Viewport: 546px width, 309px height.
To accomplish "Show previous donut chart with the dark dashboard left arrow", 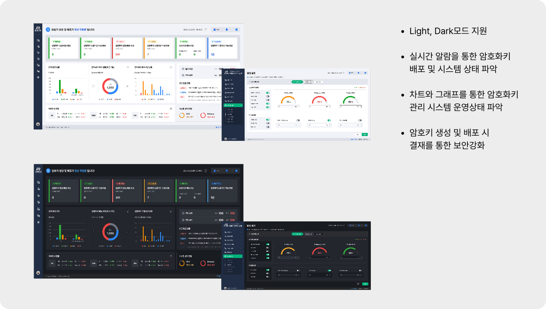I will [93, 232].
